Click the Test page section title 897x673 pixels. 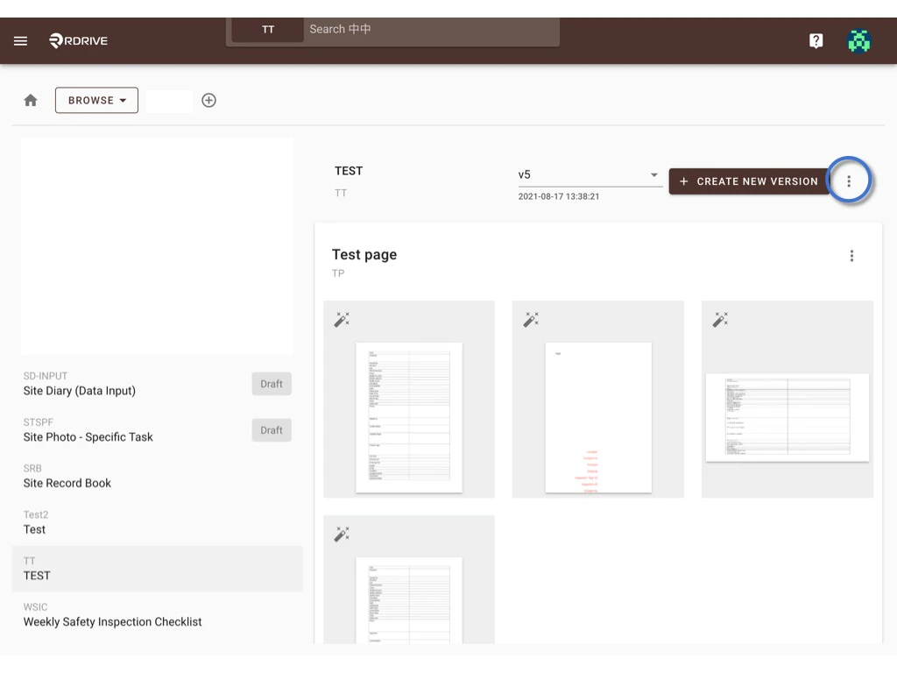click(364, 255)
